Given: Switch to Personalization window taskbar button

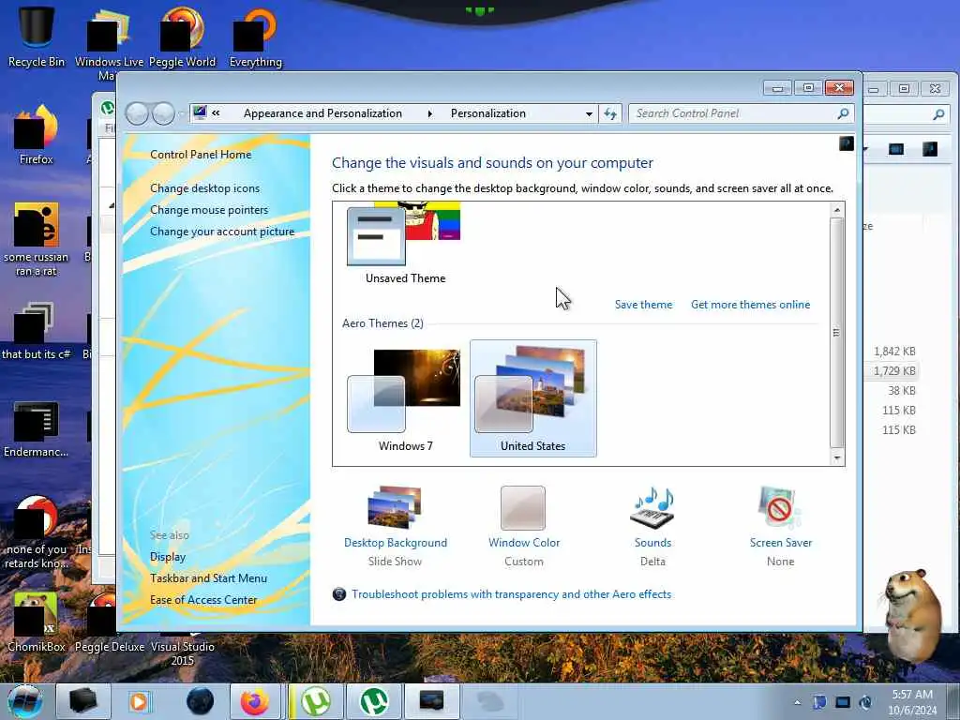Looking at the screenshot, I should tap(432, 701).
